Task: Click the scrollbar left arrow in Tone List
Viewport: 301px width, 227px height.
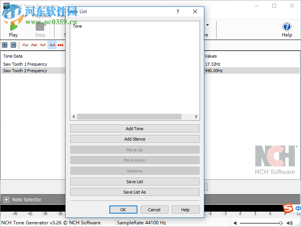Action: click(74, 117)
